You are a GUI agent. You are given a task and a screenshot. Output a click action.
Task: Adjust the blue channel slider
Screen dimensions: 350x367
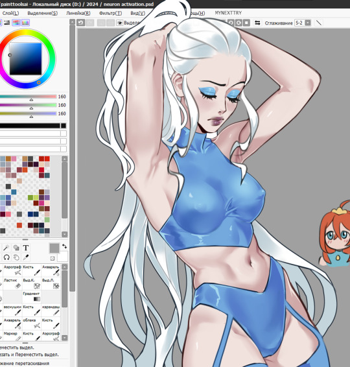click(28, 113)
